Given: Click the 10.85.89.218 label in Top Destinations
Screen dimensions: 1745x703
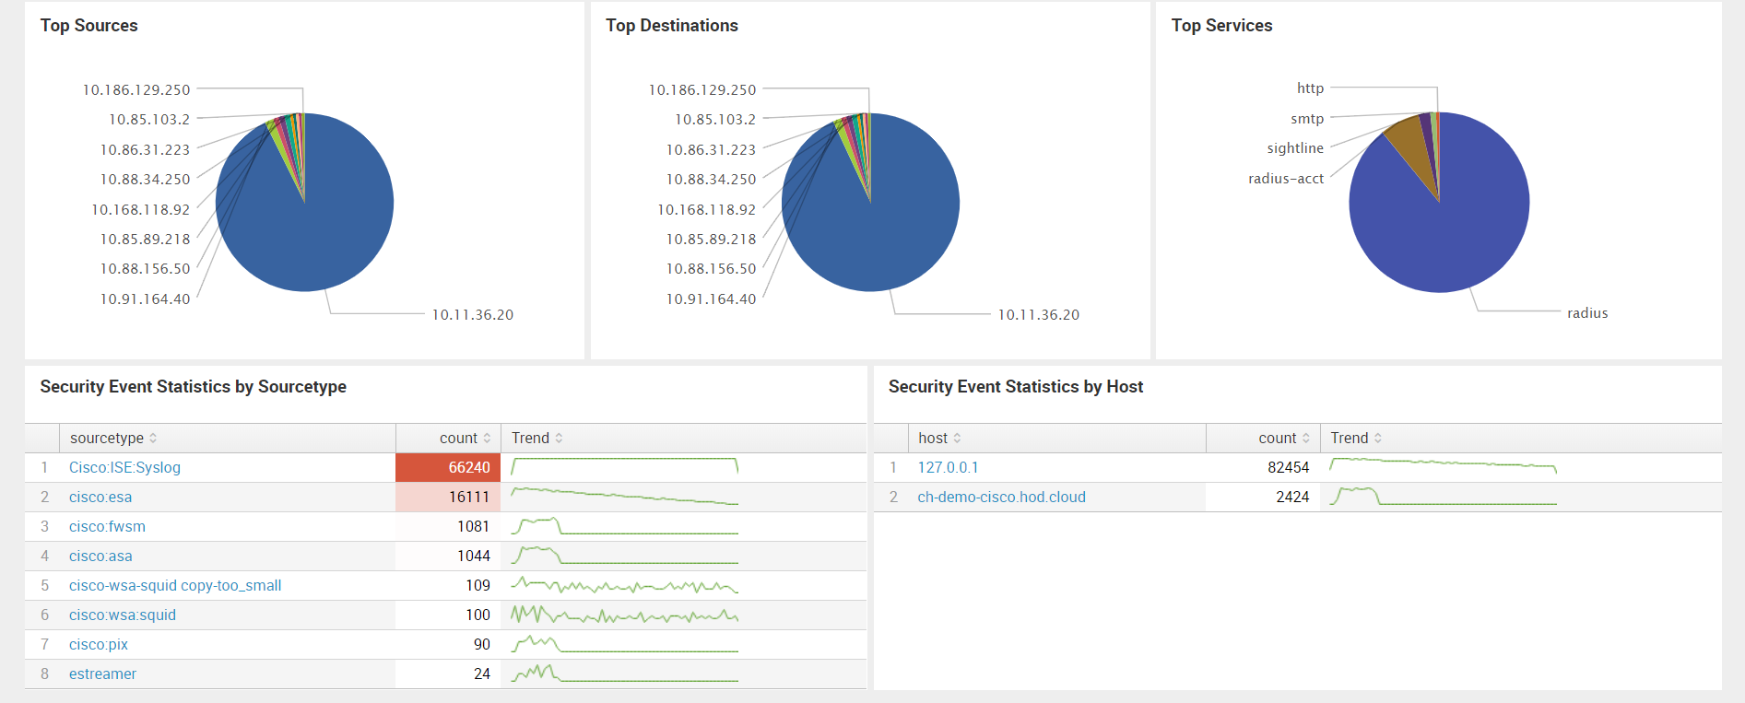Looking at the screenshot, I should (x=711, y=240).
